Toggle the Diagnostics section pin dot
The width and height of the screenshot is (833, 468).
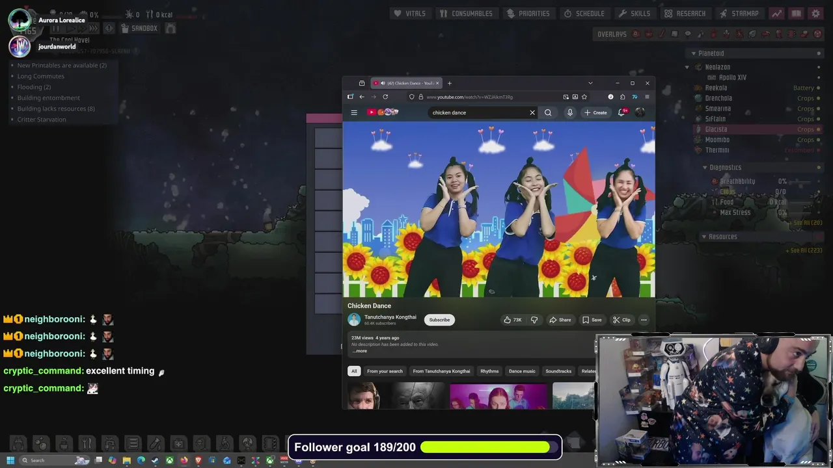(x=819, y=168)
